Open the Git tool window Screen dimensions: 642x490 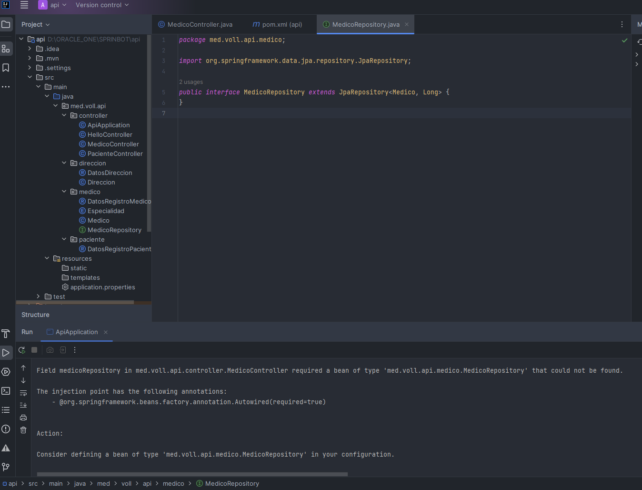6,467
